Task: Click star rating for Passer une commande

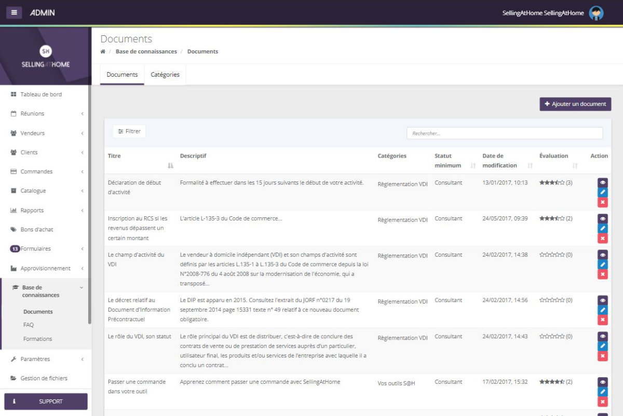Action: click(552, 382)
